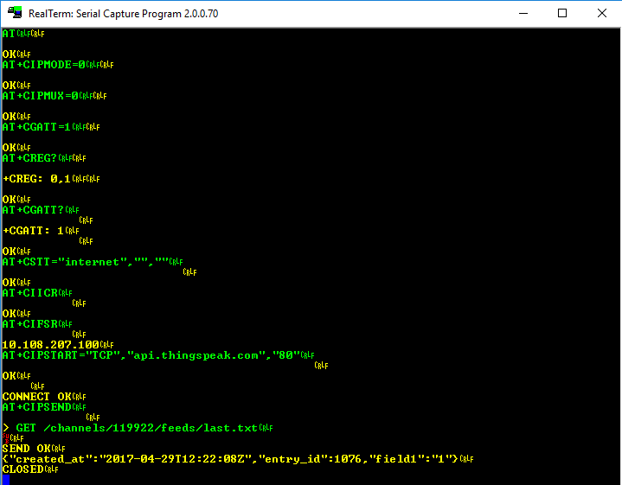Click the AT+CREG? query line
Screen dimensions: 622x485
click(30, 158)
